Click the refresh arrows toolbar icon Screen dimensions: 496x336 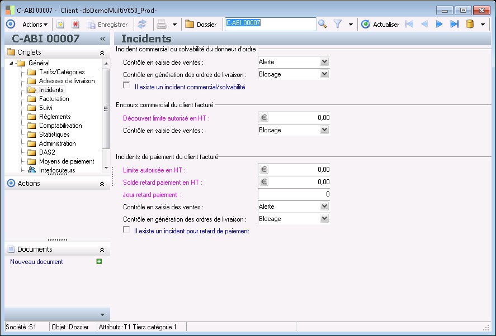pyautogui.click(x=142, y=25)
